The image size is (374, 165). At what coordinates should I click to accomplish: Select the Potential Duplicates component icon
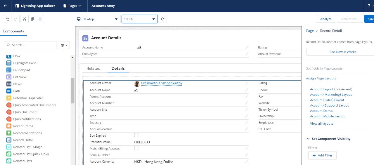[x=9, y=98]
